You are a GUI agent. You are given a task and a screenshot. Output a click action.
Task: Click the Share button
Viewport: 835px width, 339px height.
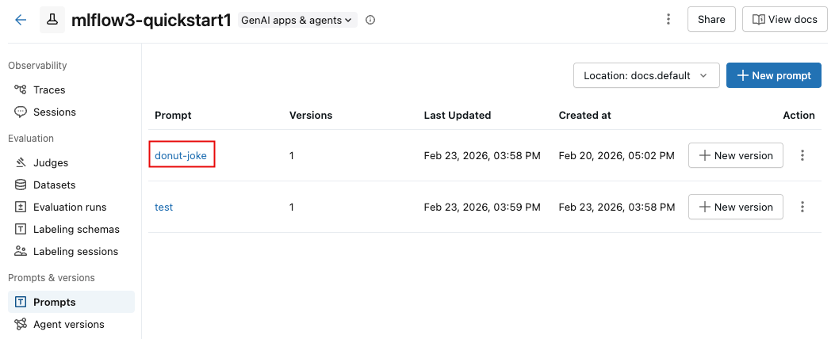coord(711,20)
